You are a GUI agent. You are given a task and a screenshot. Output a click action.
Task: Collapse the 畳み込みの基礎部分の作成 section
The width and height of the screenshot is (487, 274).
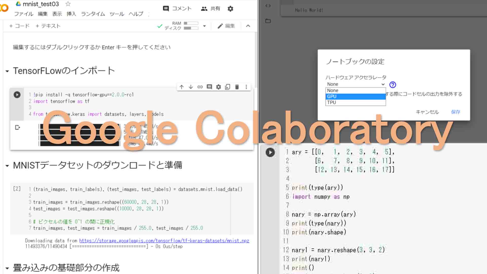click(7, 268)
